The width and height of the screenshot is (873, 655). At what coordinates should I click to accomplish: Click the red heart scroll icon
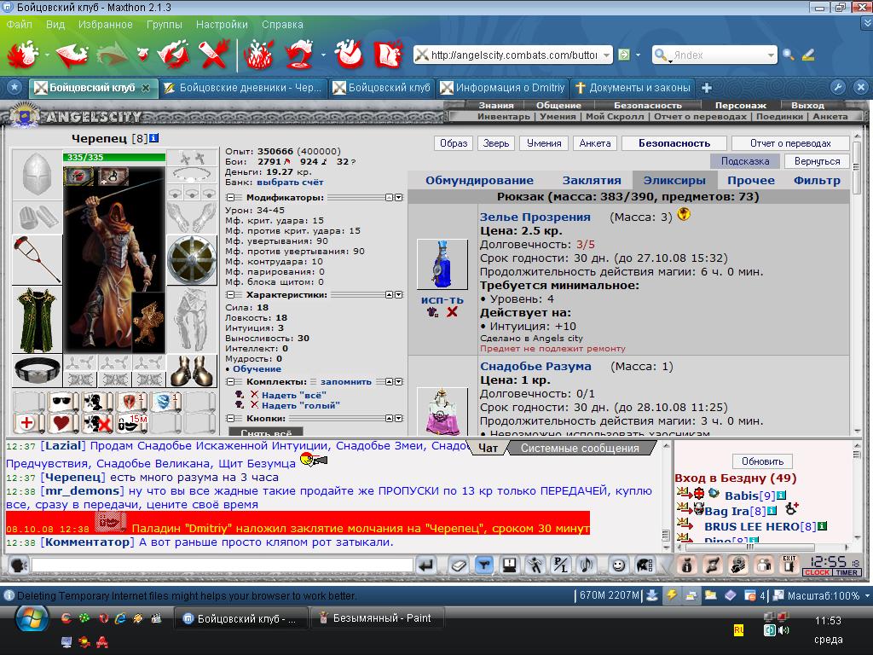tap(61, 423)
